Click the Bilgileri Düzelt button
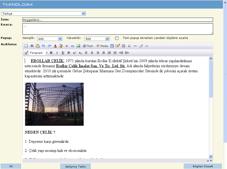This screenshot has width=227, height=169. pyautogui.click(x=203, y=166)
